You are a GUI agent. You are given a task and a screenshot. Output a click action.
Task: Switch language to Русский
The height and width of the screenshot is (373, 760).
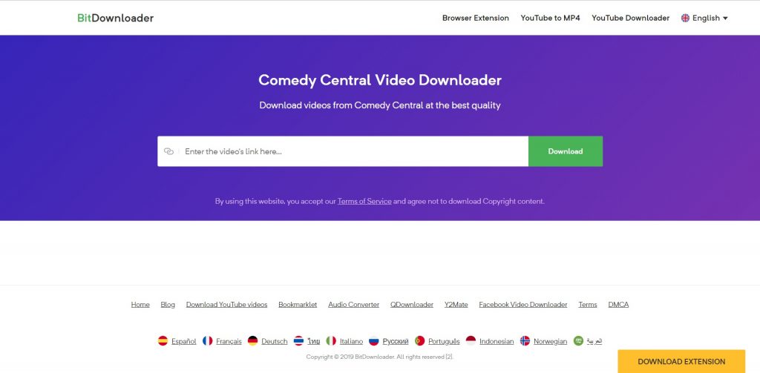396,342
